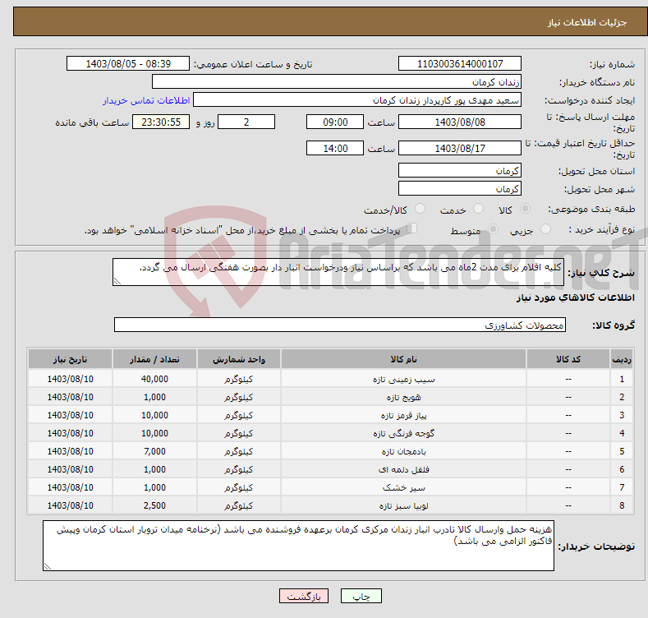Click the item بادمجان تازه
648x618 pixels.
(x=403, y=452)
